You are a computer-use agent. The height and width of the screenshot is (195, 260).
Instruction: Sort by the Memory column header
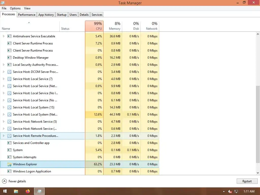pyautogui.click(x=113, y=26)
